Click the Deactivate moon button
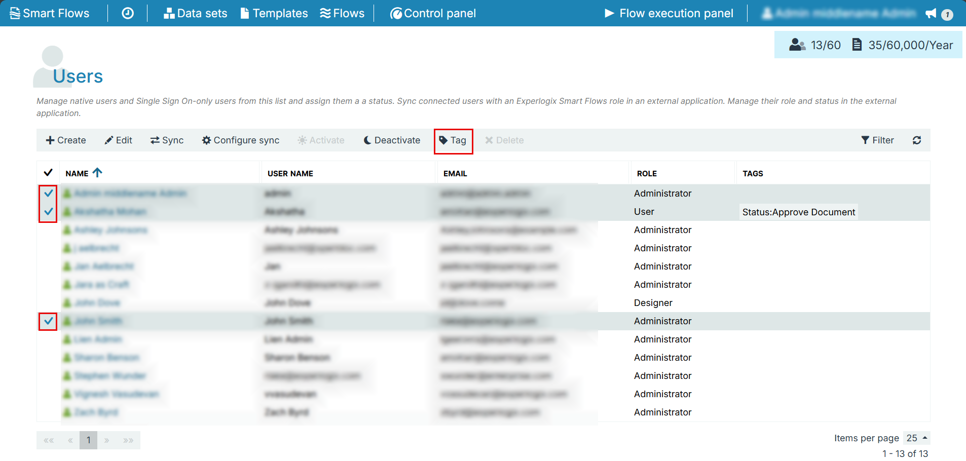The image size is (966, 461). [392, 140]
